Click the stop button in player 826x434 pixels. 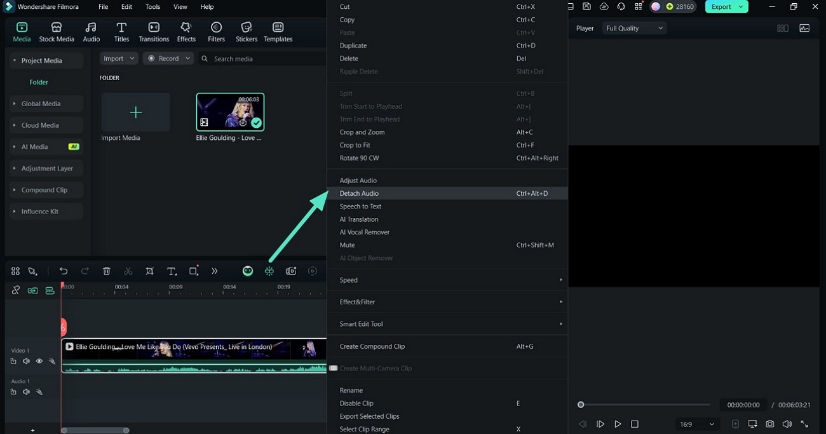point(635,424)
